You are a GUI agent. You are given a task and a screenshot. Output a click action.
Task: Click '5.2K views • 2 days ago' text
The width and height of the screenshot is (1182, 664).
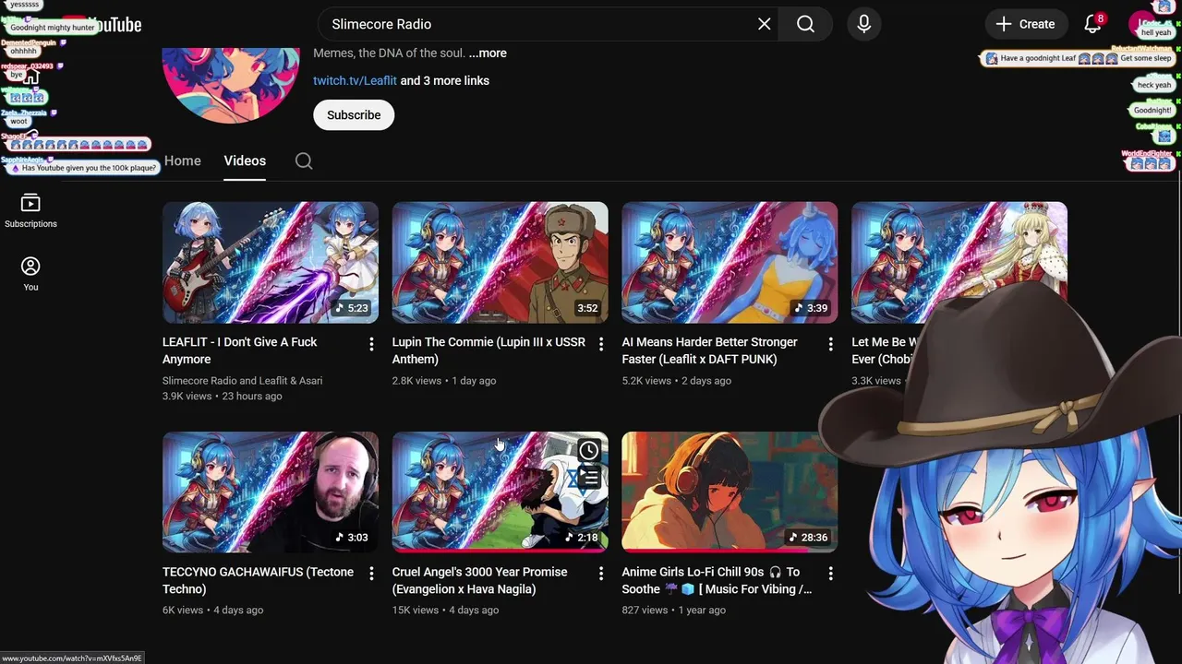(x=676, y=380)
